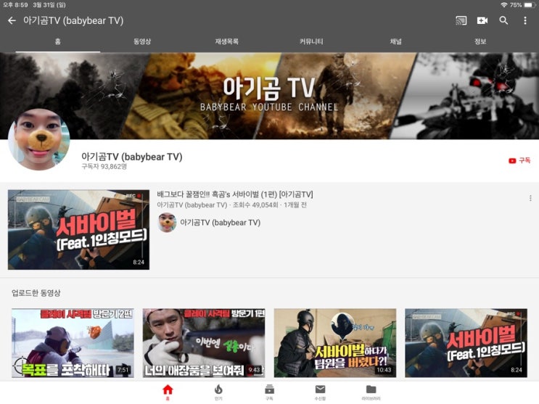Open three-dot options for featured video
The image size is (539, 404).
[530, 198]
